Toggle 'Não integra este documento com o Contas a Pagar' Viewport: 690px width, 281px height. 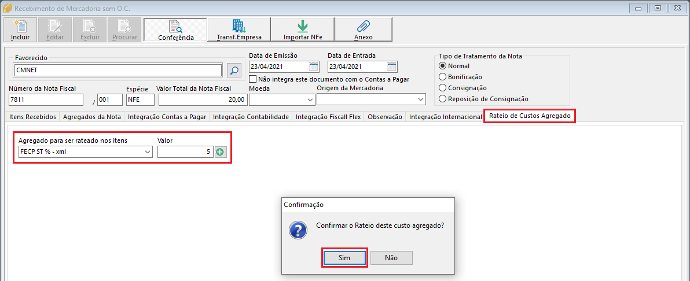[252, 79]
